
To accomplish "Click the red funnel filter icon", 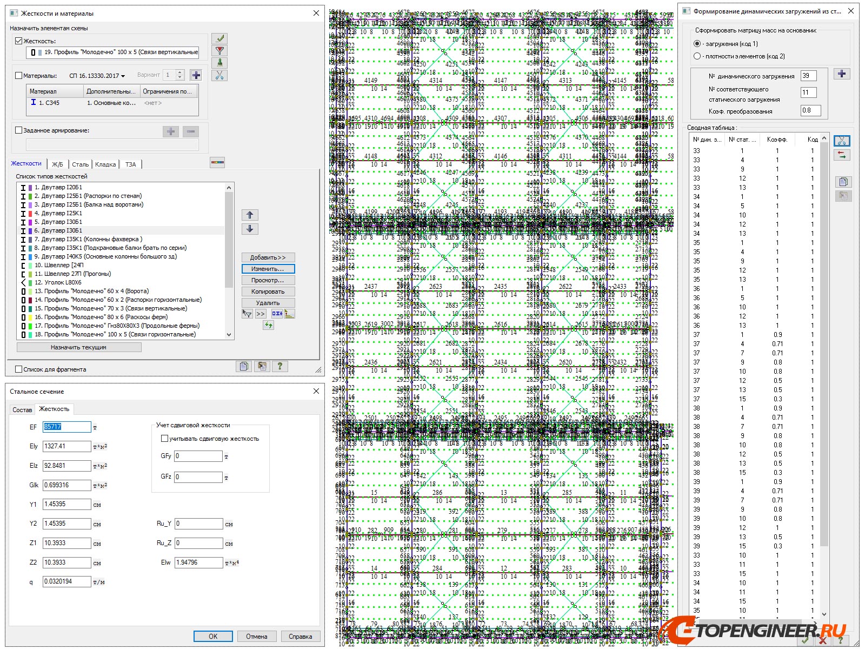I will coord(219,51).
